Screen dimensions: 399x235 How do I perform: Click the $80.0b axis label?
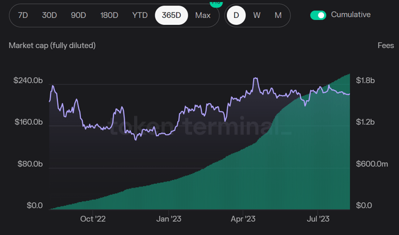(x=30, y=164)
